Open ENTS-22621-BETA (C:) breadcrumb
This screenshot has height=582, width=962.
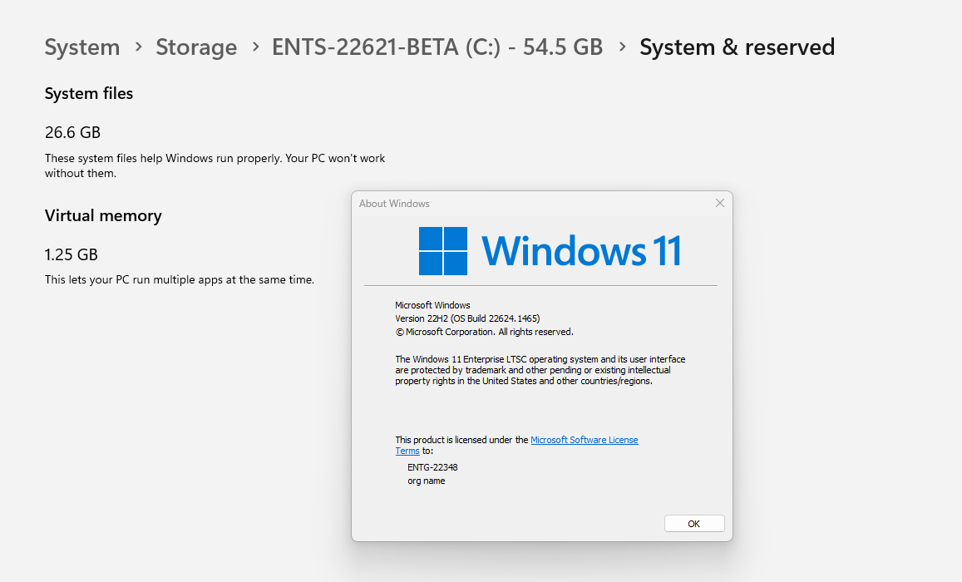[437, 47]
